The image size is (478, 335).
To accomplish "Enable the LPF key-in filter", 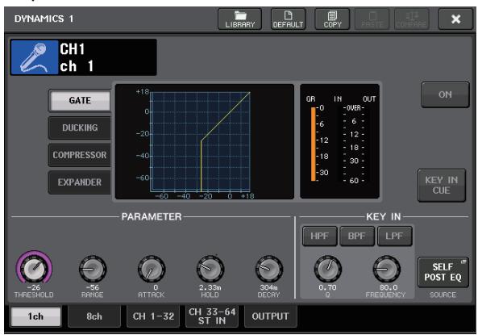I will [394, 236].
